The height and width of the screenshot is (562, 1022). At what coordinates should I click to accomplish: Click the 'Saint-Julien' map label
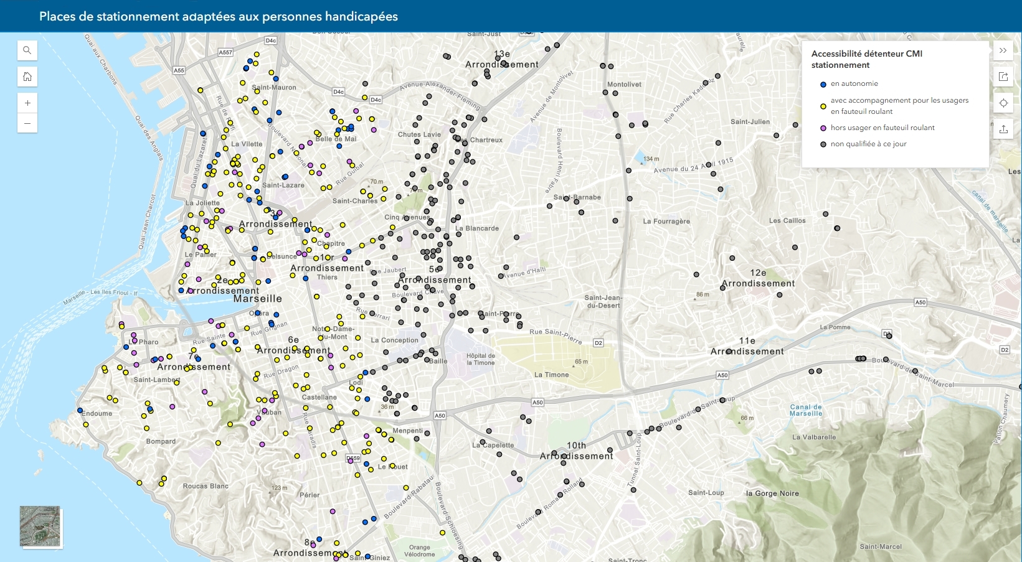750,122
